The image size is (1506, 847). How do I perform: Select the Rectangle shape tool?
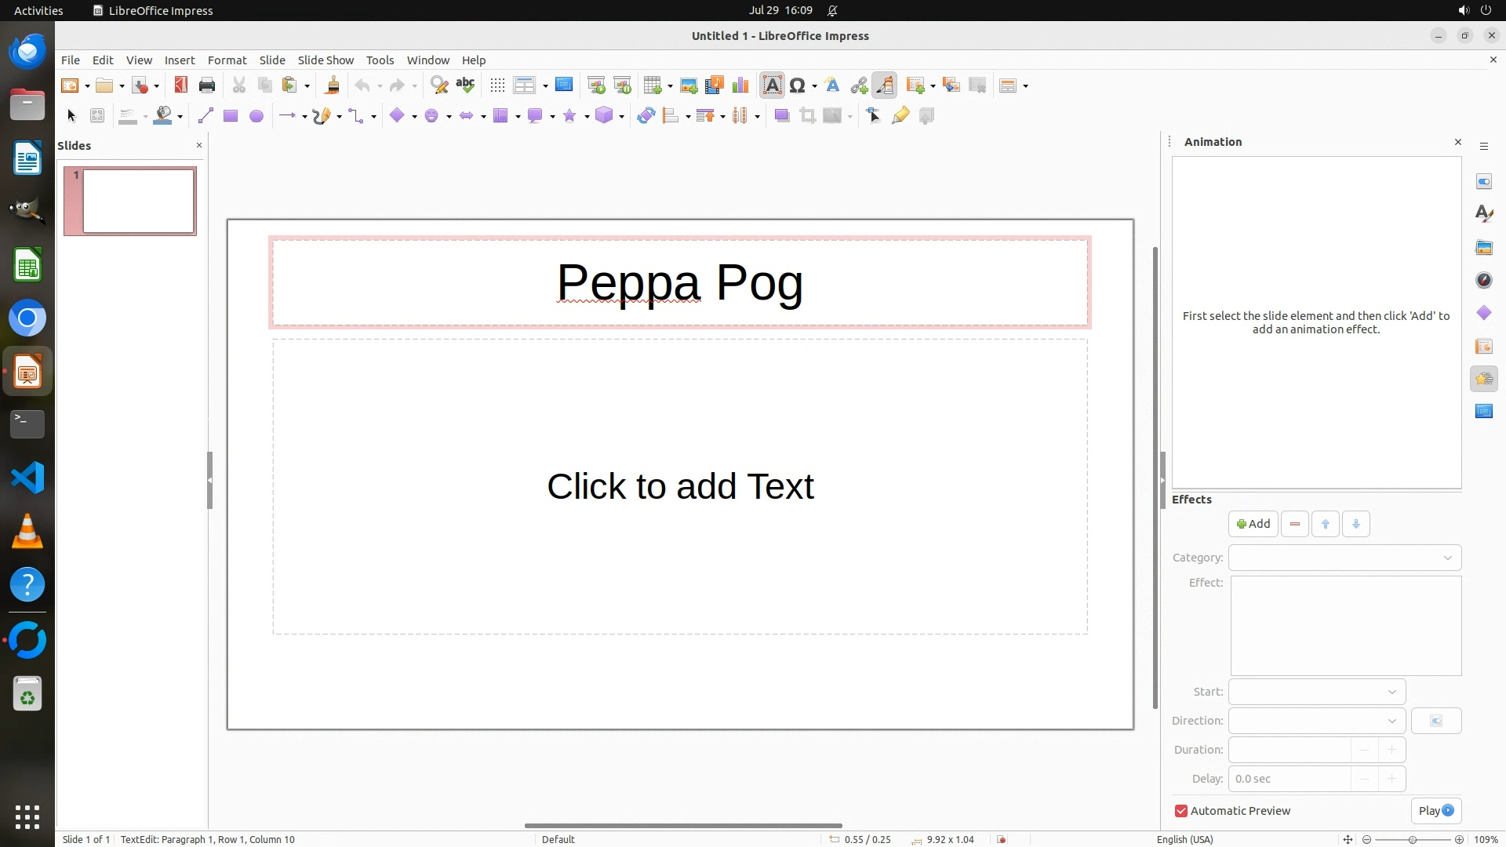tap(230, 116)
